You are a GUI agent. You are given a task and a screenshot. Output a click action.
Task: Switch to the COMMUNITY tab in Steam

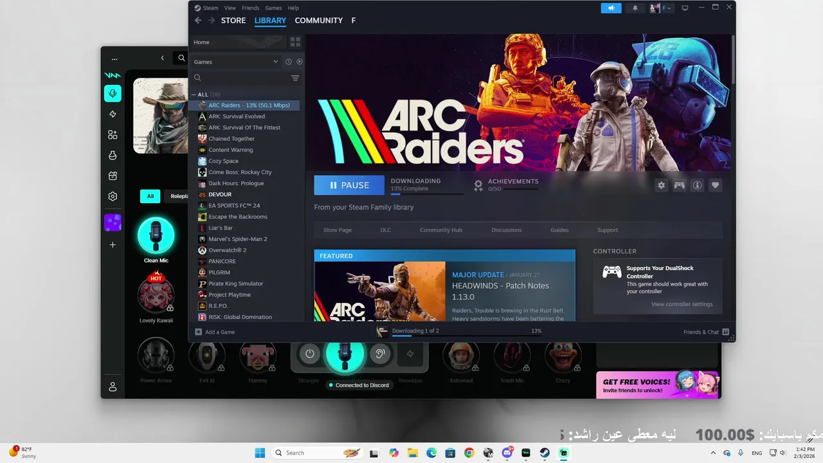click(318, 21)
